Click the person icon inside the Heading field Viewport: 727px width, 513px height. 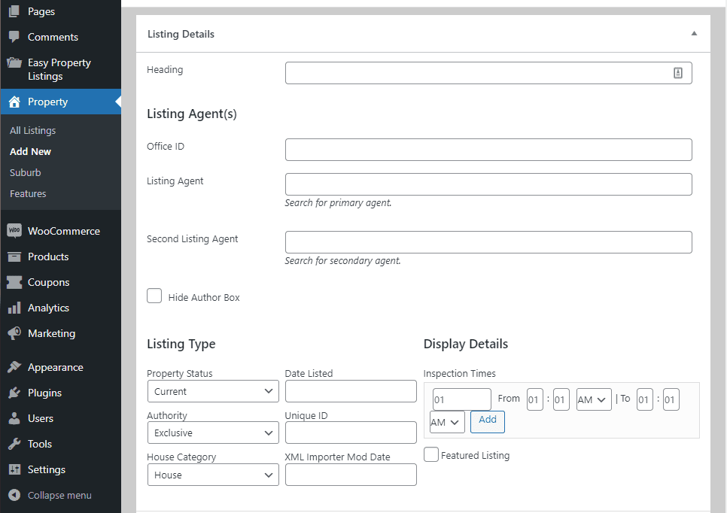point(678,73)
